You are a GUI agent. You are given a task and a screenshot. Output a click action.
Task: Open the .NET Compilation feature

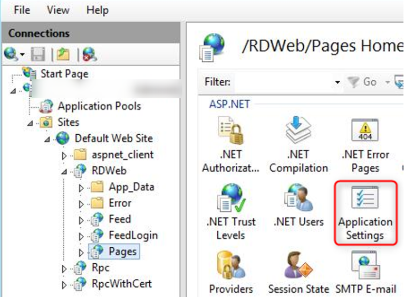[x=298, y=144]
